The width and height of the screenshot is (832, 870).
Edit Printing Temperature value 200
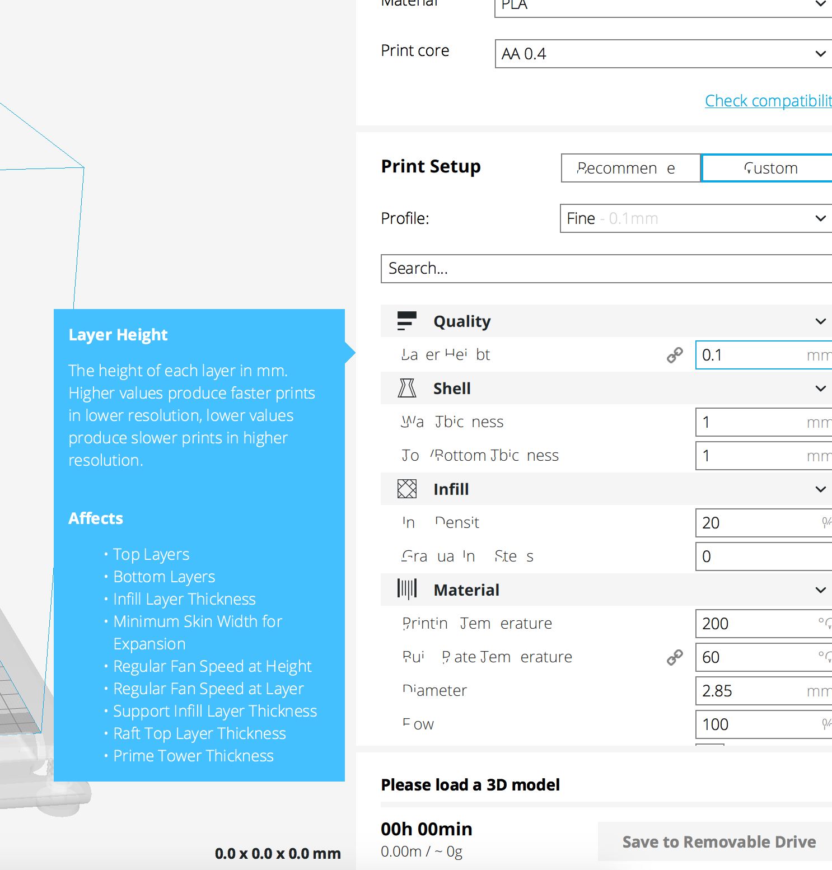pyautogui.click(x=764, y=624)
